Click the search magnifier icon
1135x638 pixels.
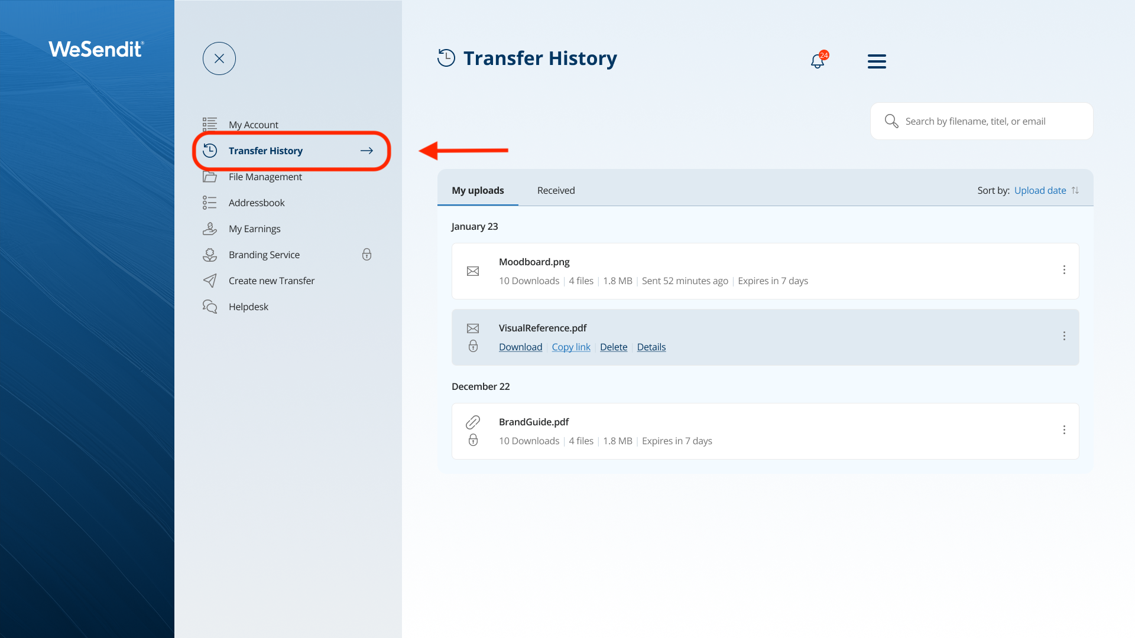coord(891,121)
